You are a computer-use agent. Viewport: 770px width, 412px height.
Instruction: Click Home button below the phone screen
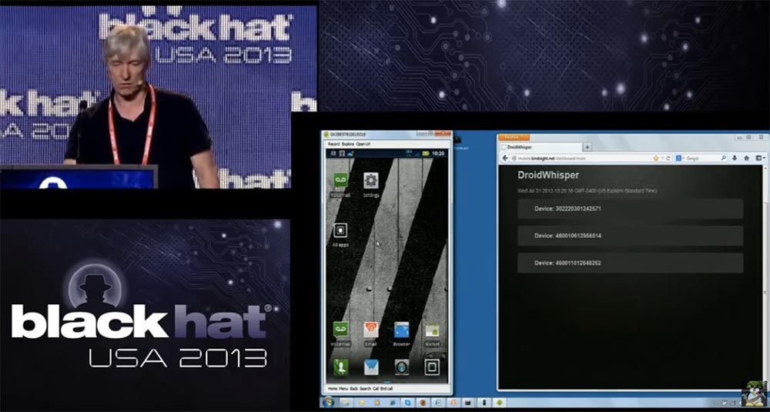point(333,388)
